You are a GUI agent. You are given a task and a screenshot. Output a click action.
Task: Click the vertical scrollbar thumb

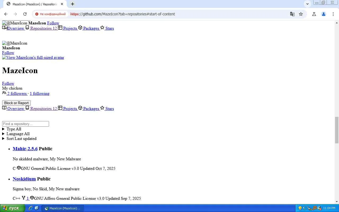click(337, 130)
